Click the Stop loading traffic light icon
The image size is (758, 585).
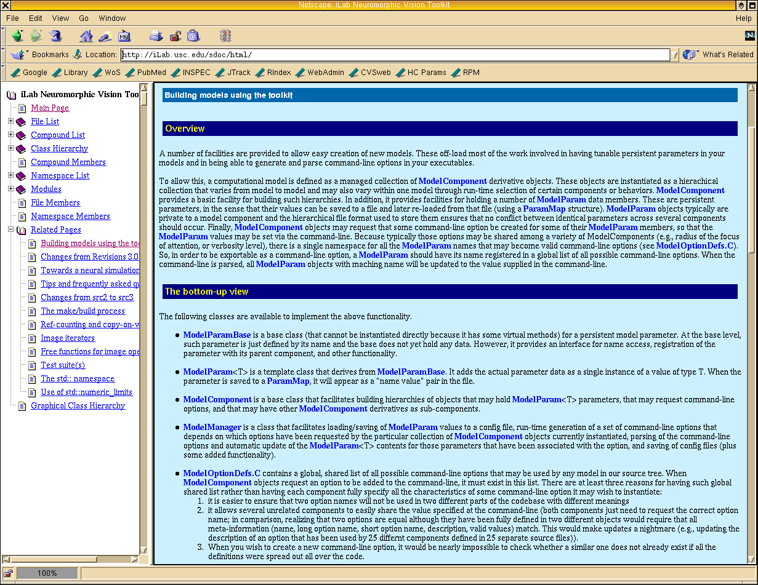225,36
